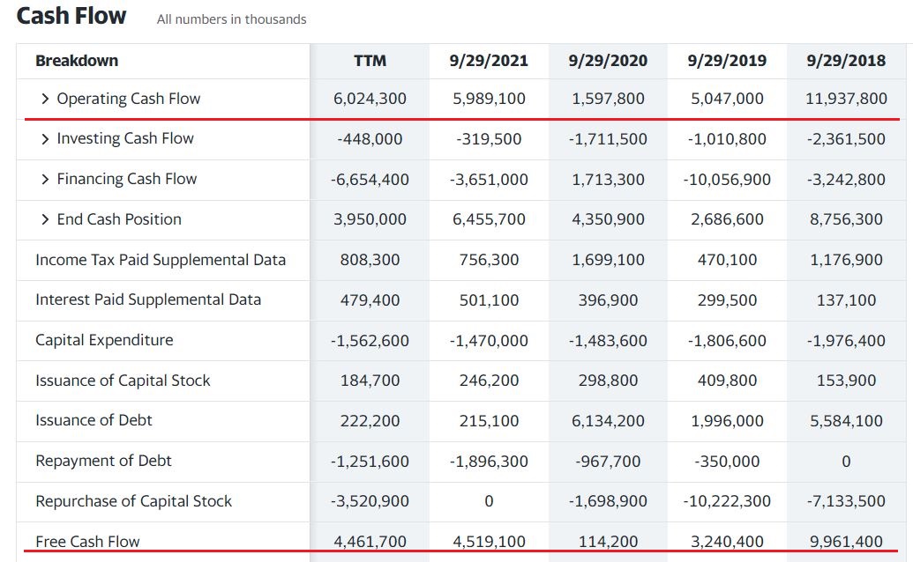The image size is (913, 562).
Task: Click free cash flow value 3,240,400
Action: (x=727, y=542)
